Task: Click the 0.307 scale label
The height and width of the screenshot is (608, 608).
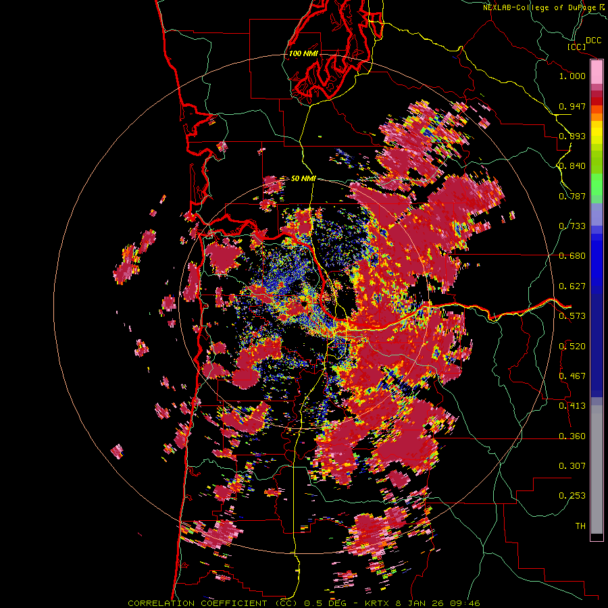Action: tap(572, 465)
